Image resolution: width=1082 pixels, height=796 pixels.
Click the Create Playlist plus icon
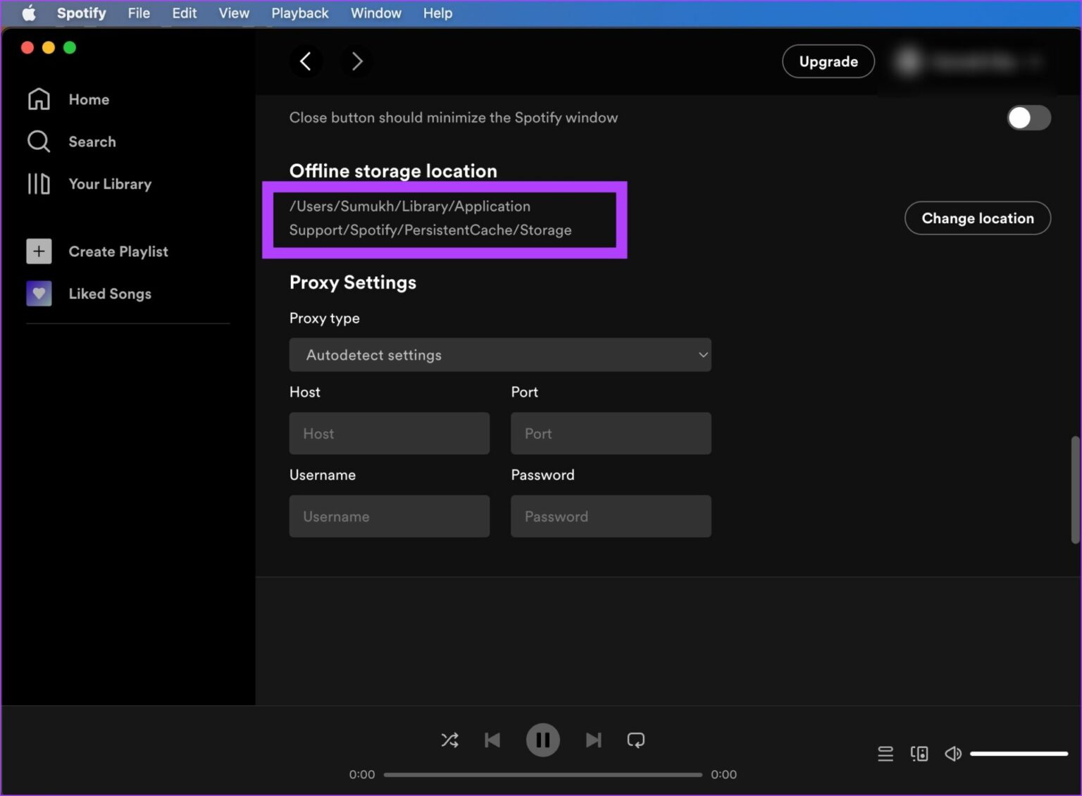(x=39, y=251)
